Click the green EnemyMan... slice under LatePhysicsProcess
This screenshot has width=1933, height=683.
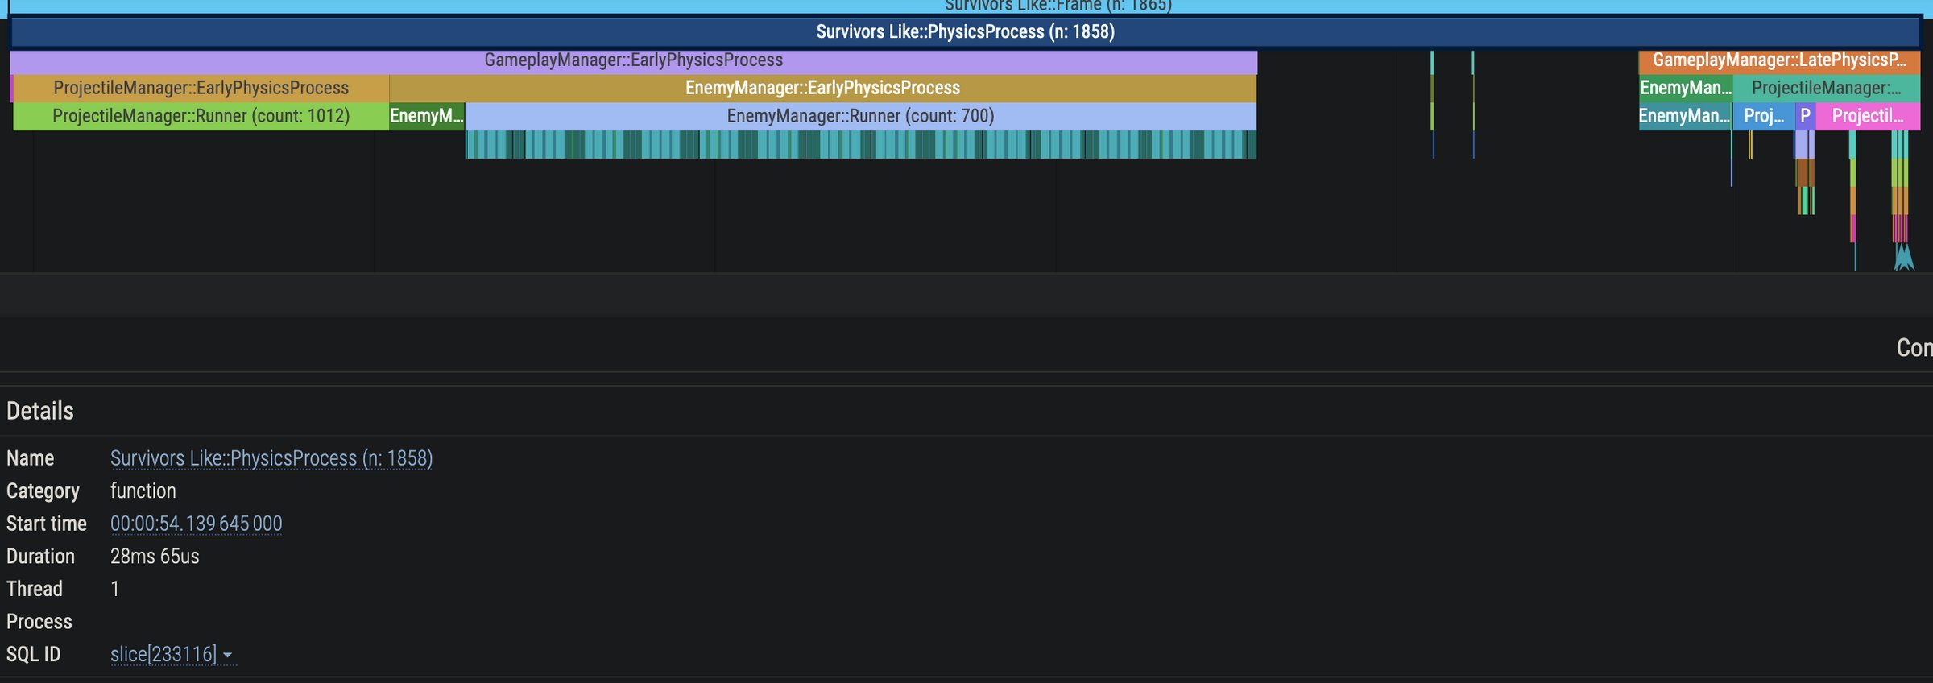click(1686, 88)
